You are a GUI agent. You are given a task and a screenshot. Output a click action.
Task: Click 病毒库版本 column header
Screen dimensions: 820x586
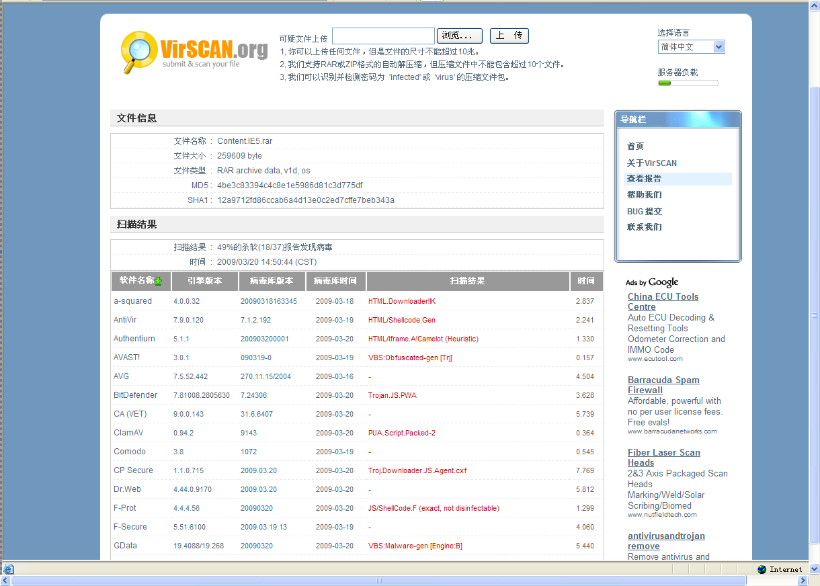pyautogui.click(x=272, y=281)
